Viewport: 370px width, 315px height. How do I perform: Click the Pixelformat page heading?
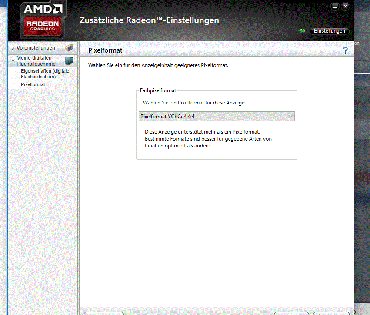105,50
